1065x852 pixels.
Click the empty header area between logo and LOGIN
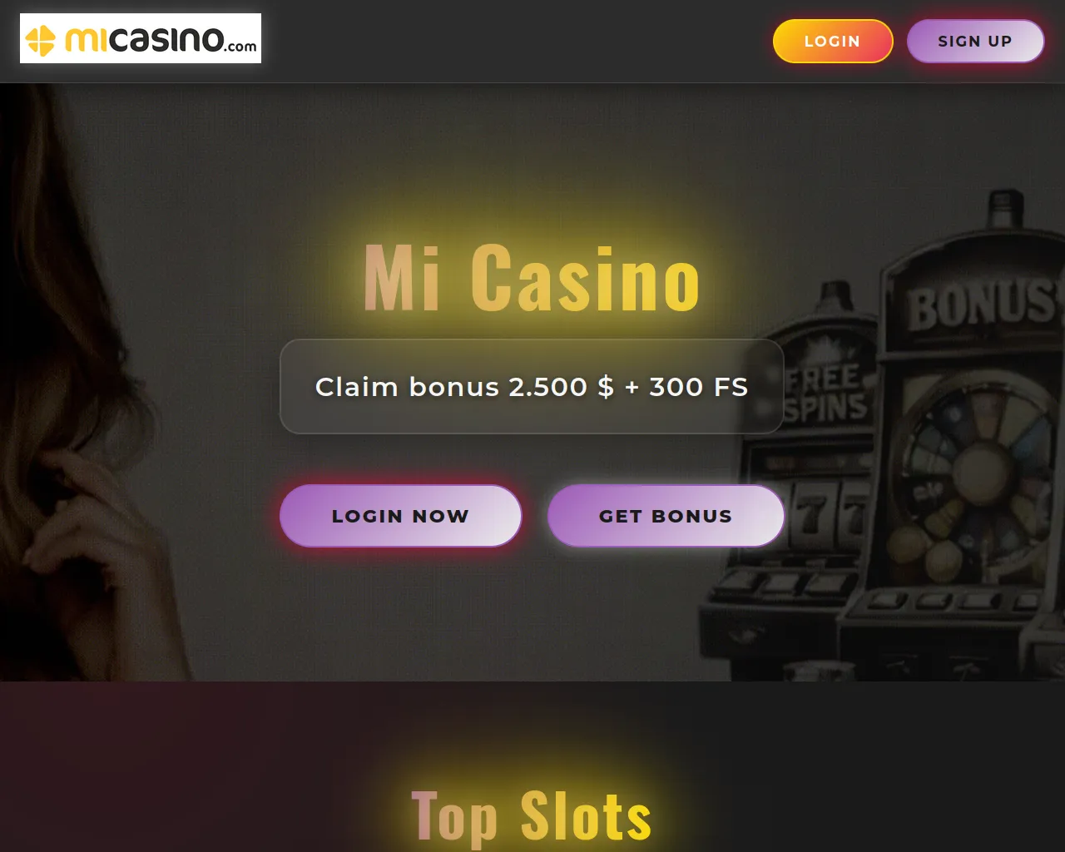point(516,42)
